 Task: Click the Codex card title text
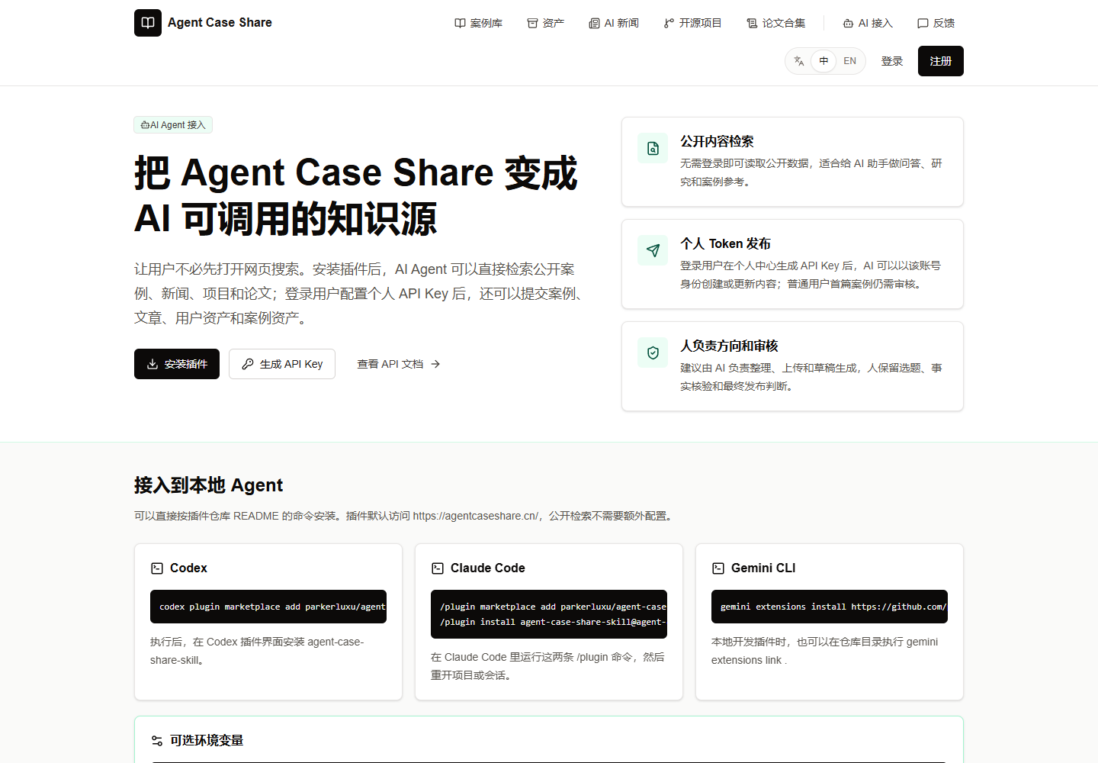point(188,568)
